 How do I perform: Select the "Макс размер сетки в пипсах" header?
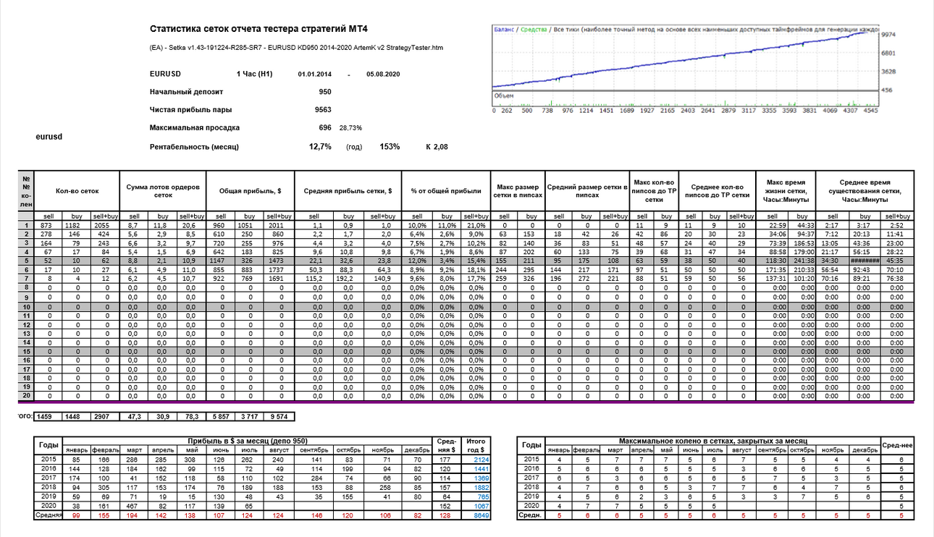click(518, 191)
